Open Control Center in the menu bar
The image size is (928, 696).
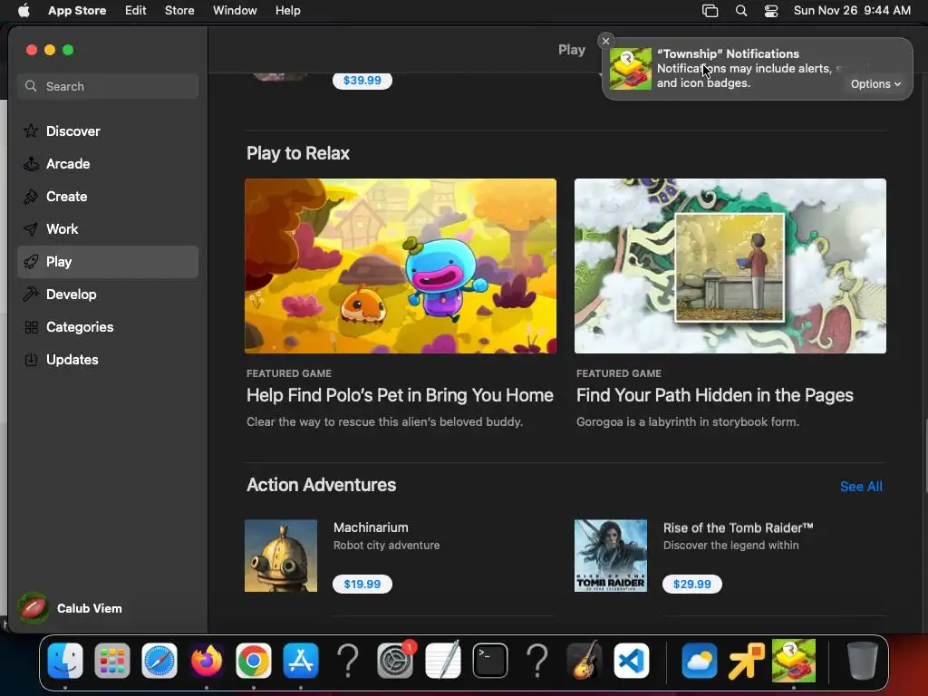(771, 11)
